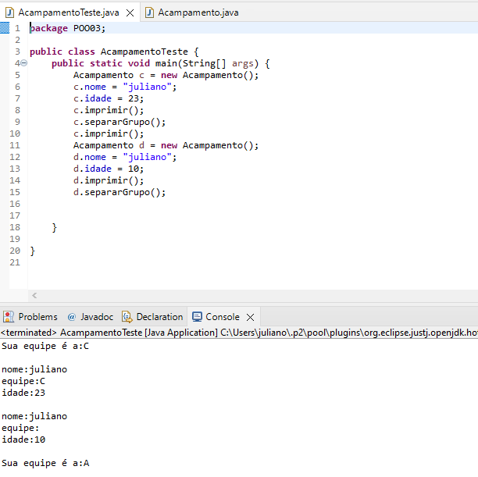Switch to the Javadoc view tab
The width and height of the screenshot is (478, 477).
pos(91,317)
